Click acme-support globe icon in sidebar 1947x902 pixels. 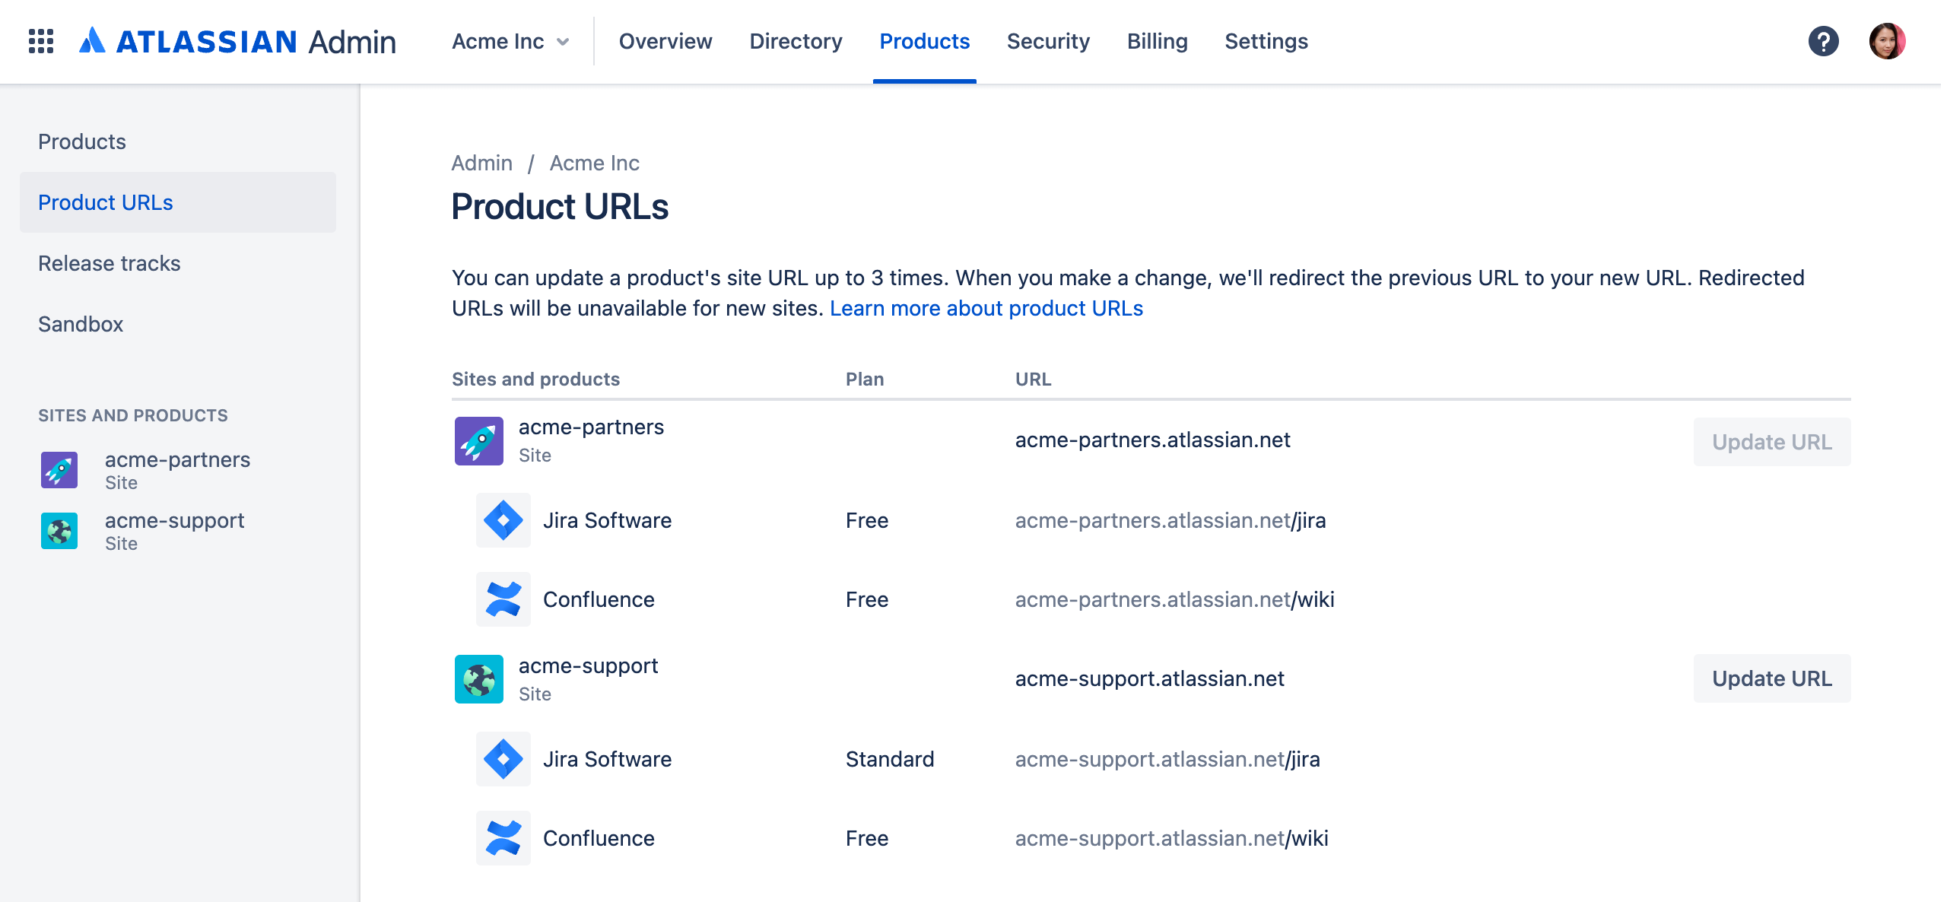tap(59, 531)
